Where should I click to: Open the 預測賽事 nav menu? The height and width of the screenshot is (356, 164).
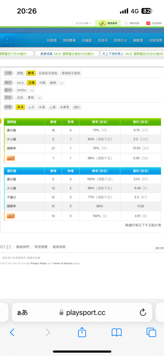tap(69, 41)
